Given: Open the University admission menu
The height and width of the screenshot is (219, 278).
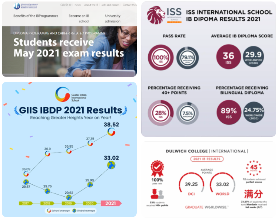Looking at the screenshot, I should (113, 19).
